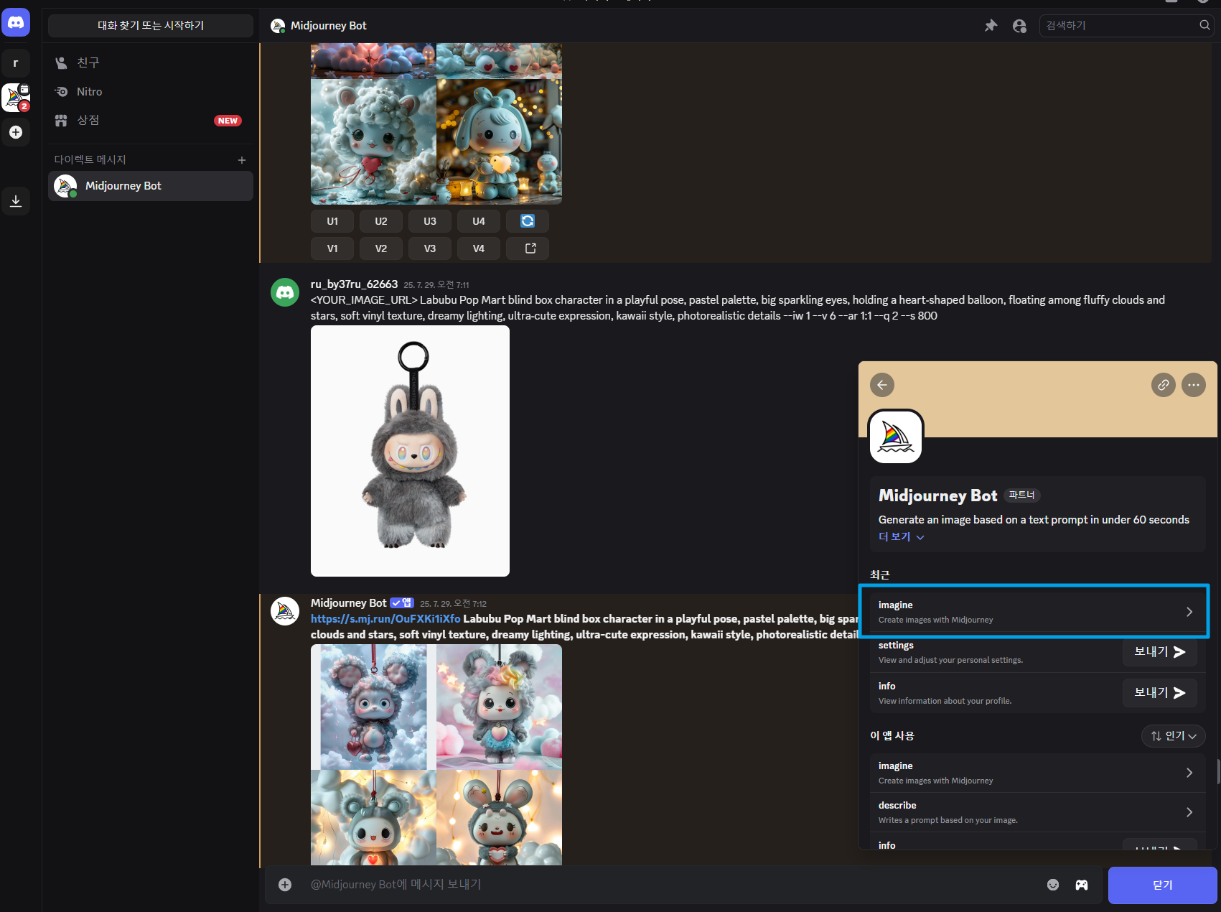
Task: Click the bot panel scrollbar
Action: (1218, 772)
